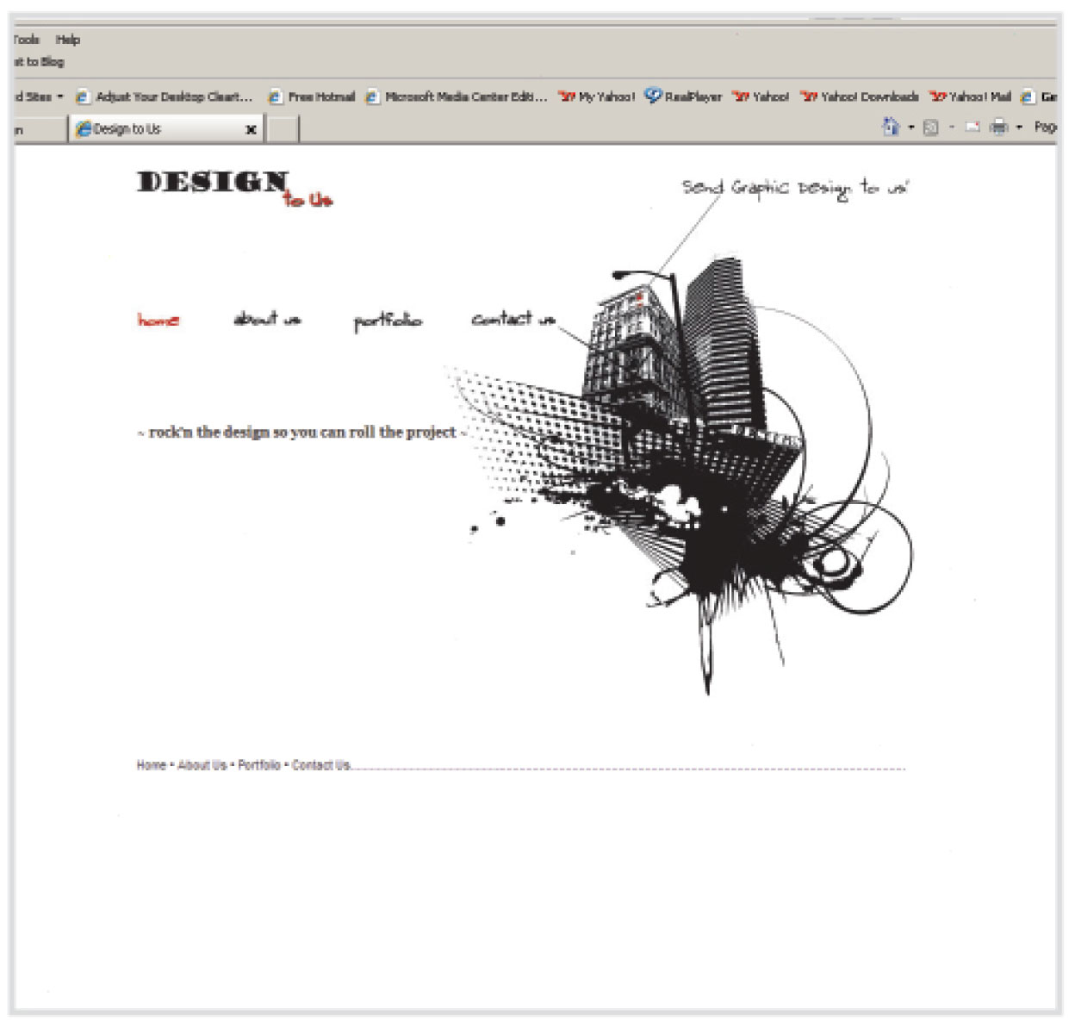Click the RSS feeds icon in the toolbar
Screen dimensions: 1075x1028
(x=930, y=128)
